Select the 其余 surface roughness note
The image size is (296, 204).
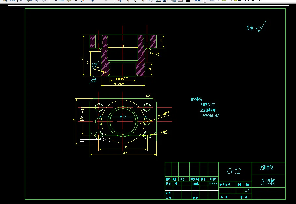coord(256,27)
